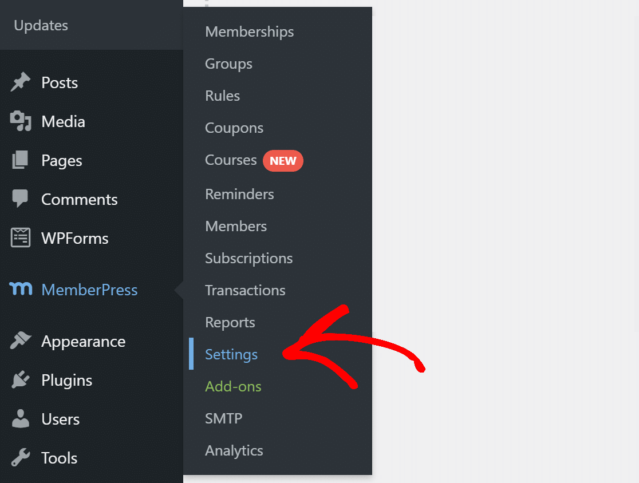Viewport: 639px width, 483px height.
Task: View the Add-ons page
Action: coord(233,386)
